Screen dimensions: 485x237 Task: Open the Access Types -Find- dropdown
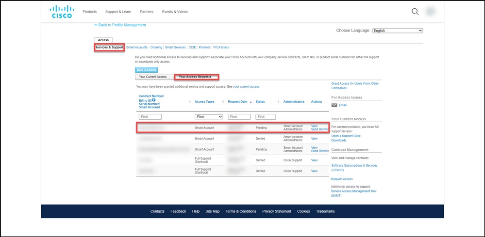[x=209, y=117]
